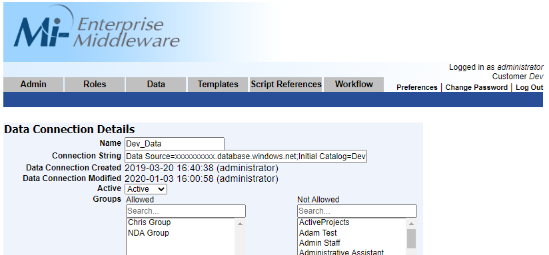Select Chris Group in Allowed list
549x255 pixels.
149,222
